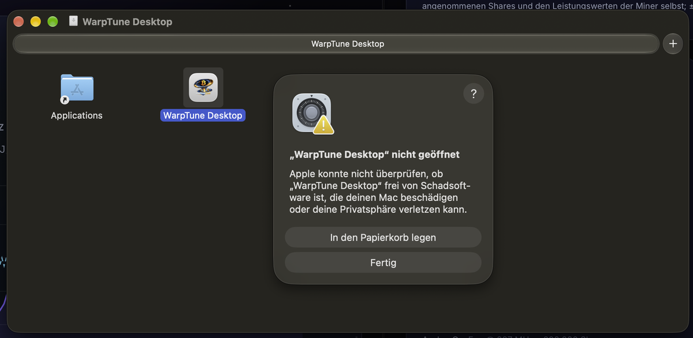Click the Gatekeeper safe warning icon
The image size is (693, 338).
312,114
